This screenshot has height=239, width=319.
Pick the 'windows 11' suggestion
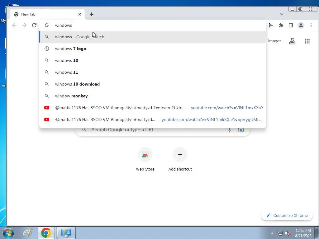(153, 72)
